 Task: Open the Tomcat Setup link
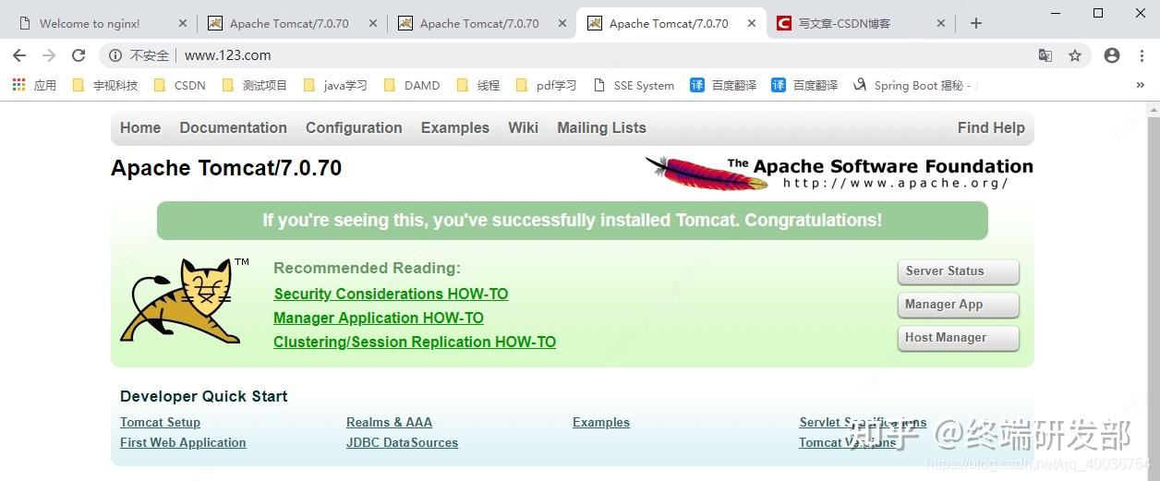(x=160, y=423)
